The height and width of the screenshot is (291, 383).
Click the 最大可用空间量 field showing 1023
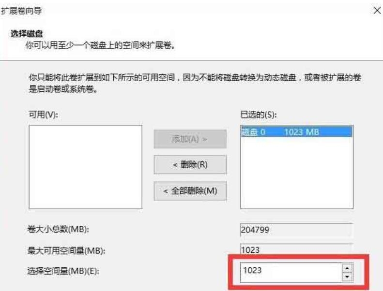pyautogui.click(x=296, y=249)
